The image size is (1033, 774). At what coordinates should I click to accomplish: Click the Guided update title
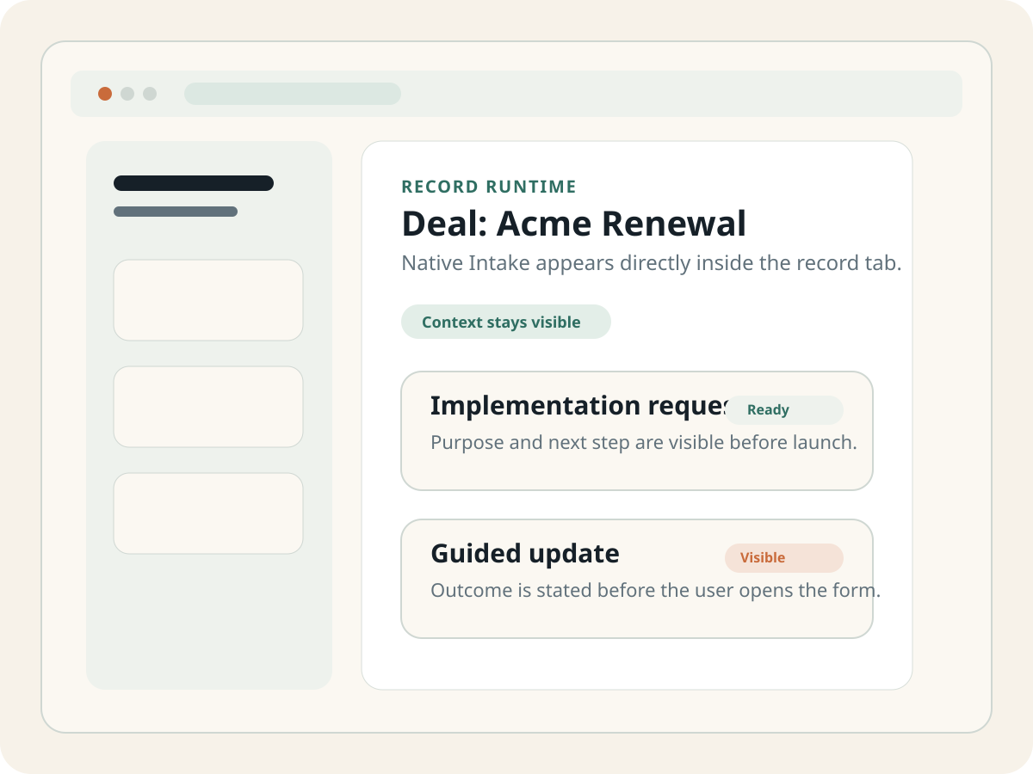(x=524, y=554)
